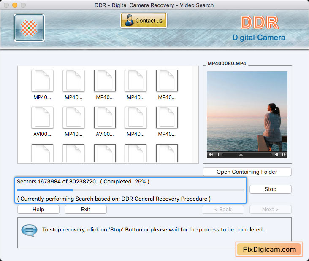Click the Contact us button
The image size is (309, 261).
coord(144,21)
